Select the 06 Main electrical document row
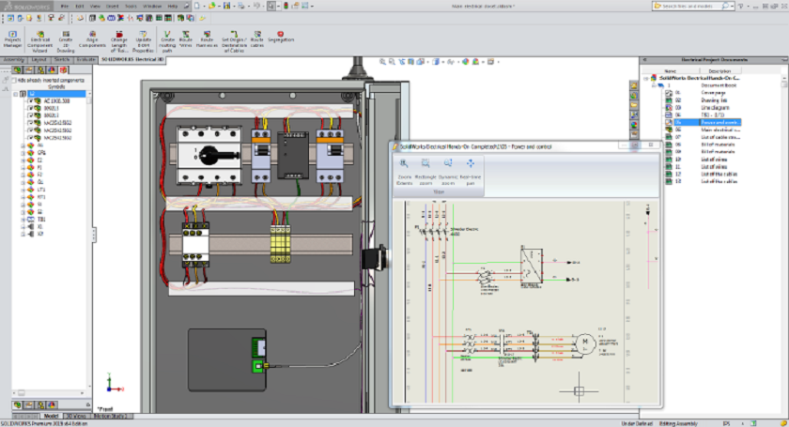This screenshot has width=789, height=427. [x=703, y=130]
